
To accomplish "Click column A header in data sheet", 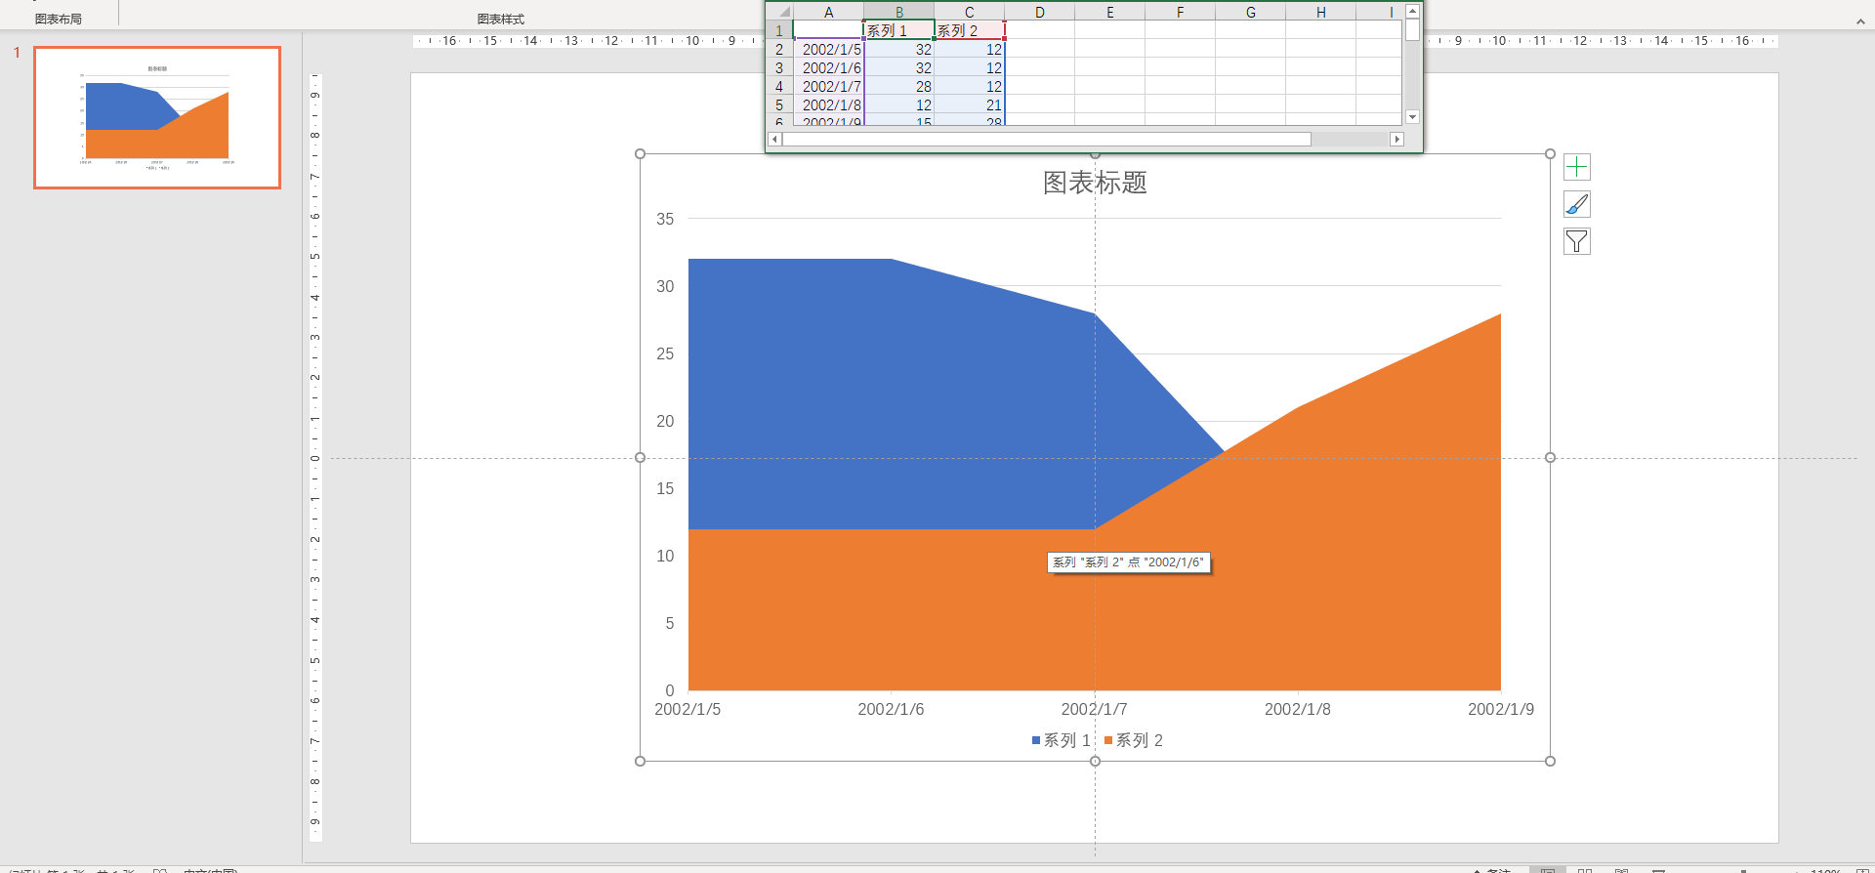I will (x=828, y=12).
